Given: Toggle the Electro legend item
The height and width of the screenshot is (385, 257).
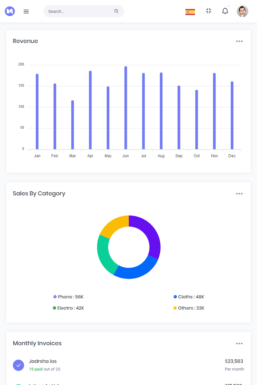Looking at the screenshot, I should tap(68, 308).
